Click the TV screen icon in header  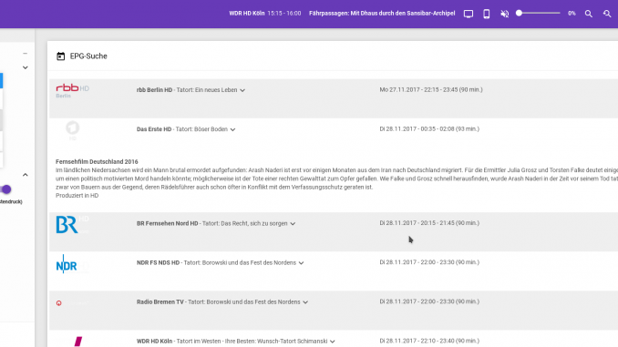469,14
